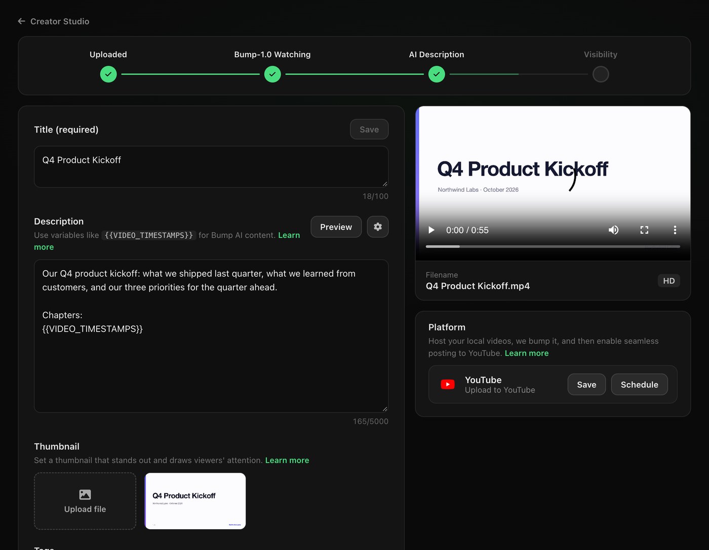
Task: Select the Uploaded step checkmark
Action: [x=108, y=74]
